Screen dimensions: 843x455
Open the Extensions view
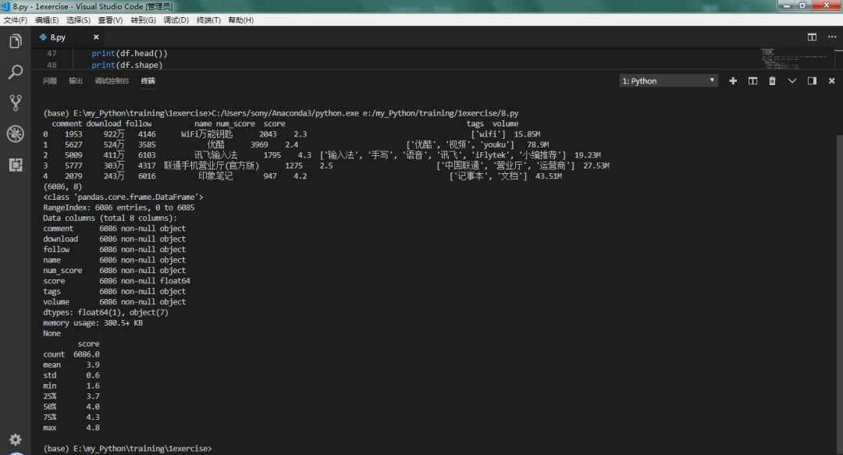tap(16, 165)
